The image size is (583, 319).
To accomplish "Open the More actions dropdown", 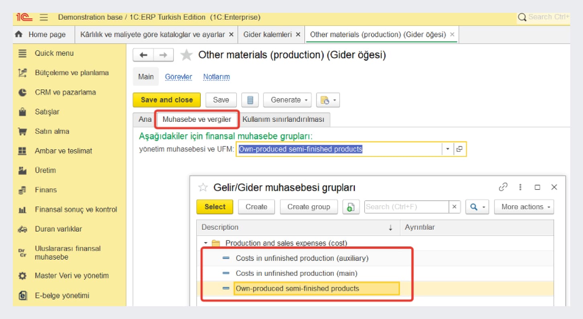I will point(524,207).
